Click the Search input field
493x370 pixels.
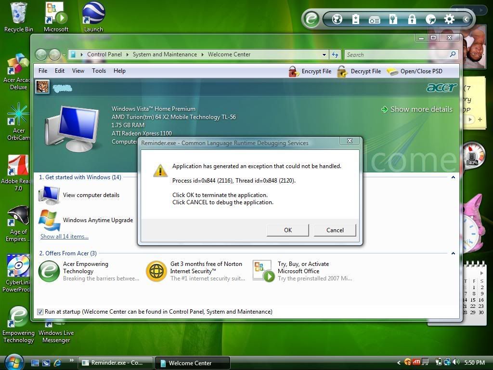point(397,55)
